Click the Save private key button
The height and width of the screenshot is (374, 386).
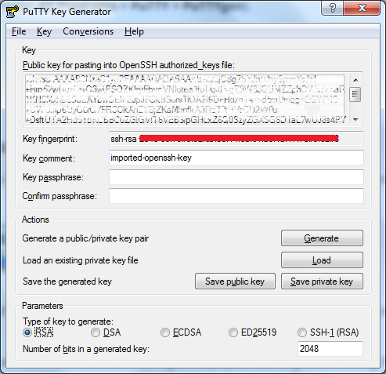[322, 281]
